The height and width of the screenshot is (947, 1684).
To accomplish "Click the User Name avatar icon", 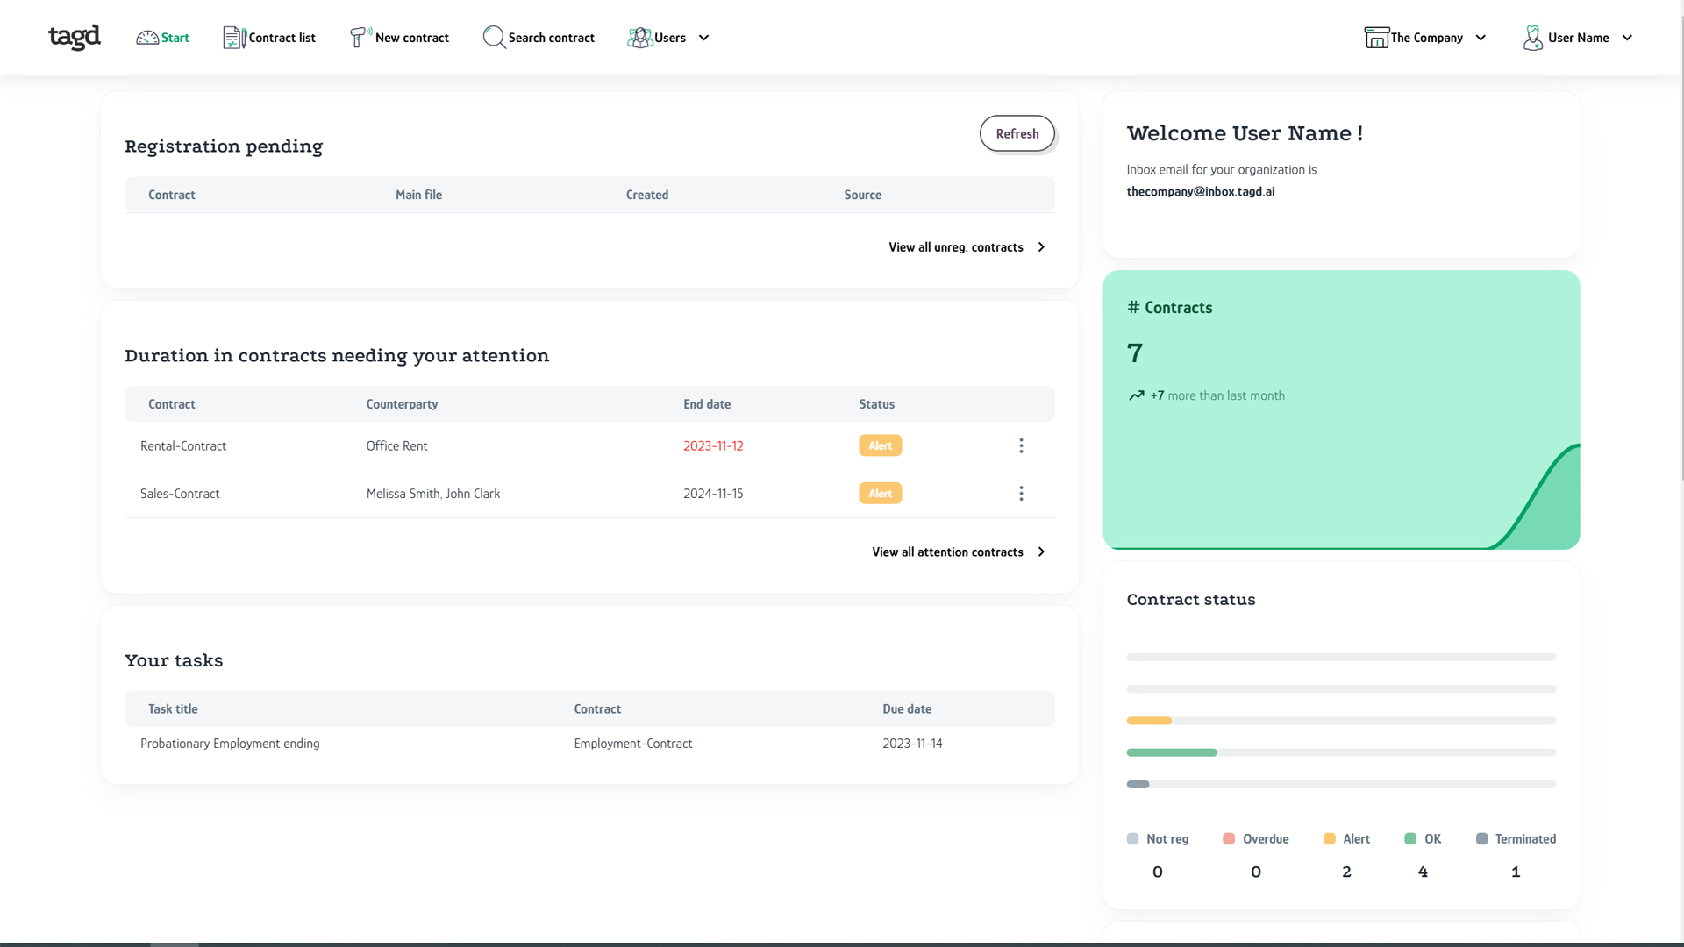I will pyautogui.click(x=1532, y=38).
